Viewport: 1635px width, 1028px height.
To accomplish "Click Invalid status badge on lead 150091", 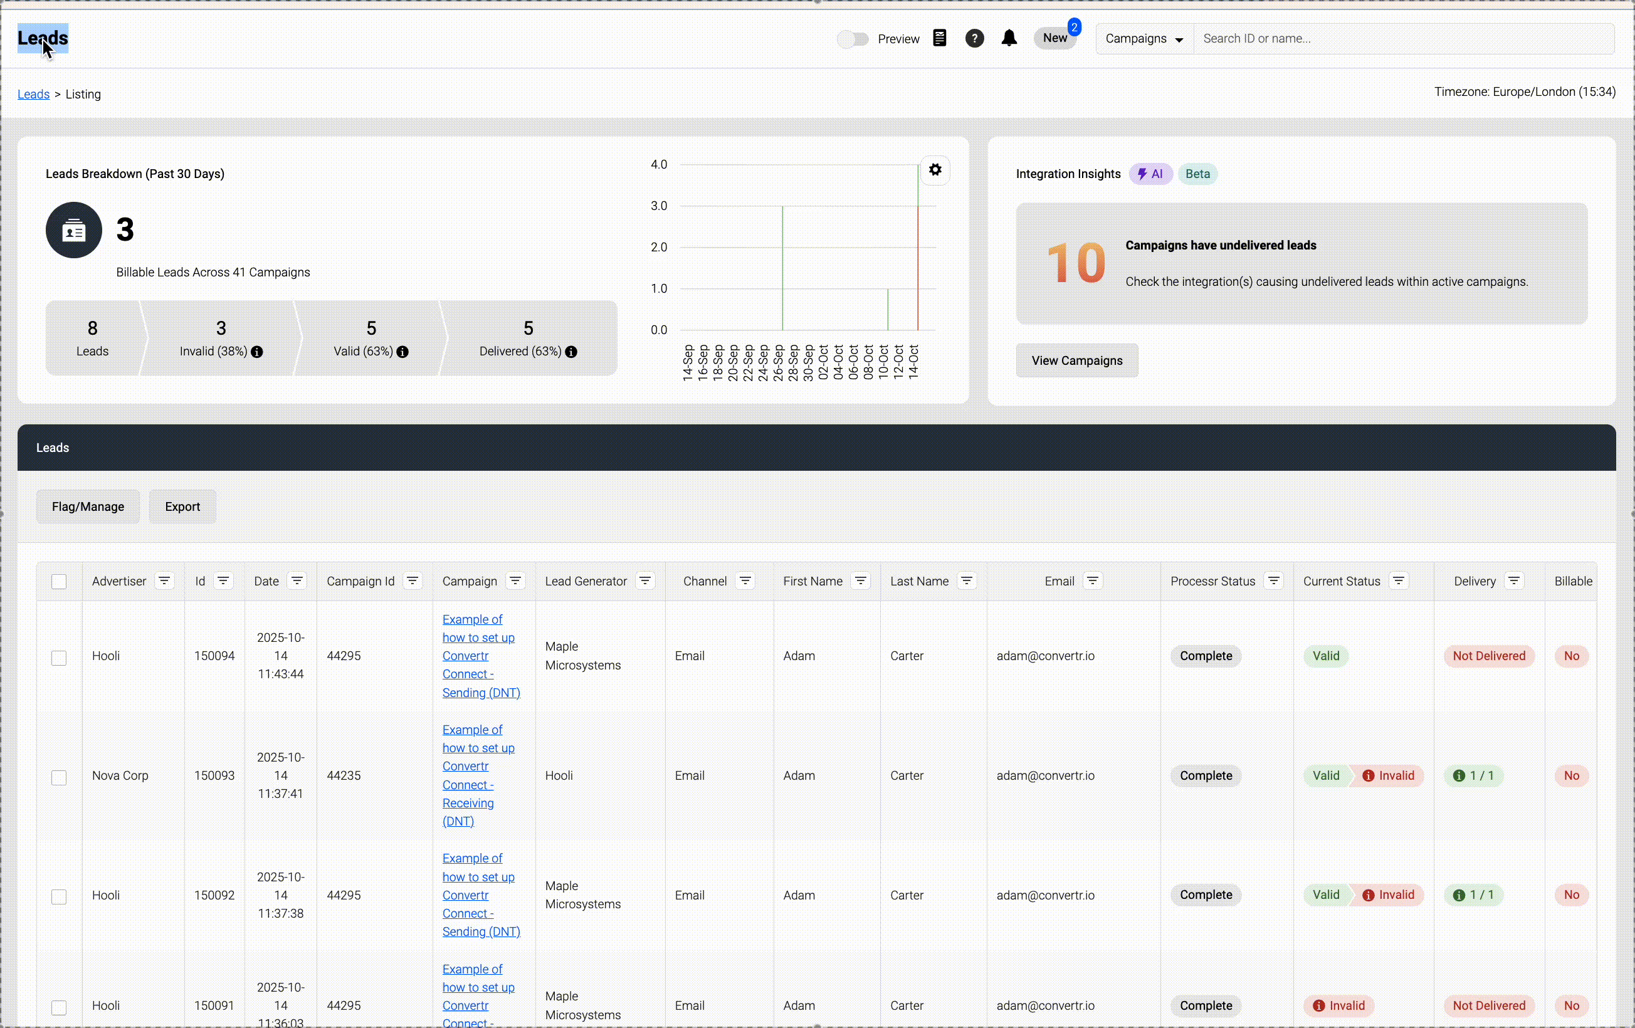I will click(x=1338, y=1005).
